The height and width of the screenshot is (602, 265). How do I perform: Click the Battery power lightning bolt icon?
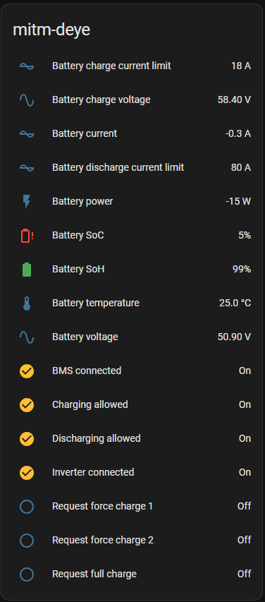coord(27,202)
